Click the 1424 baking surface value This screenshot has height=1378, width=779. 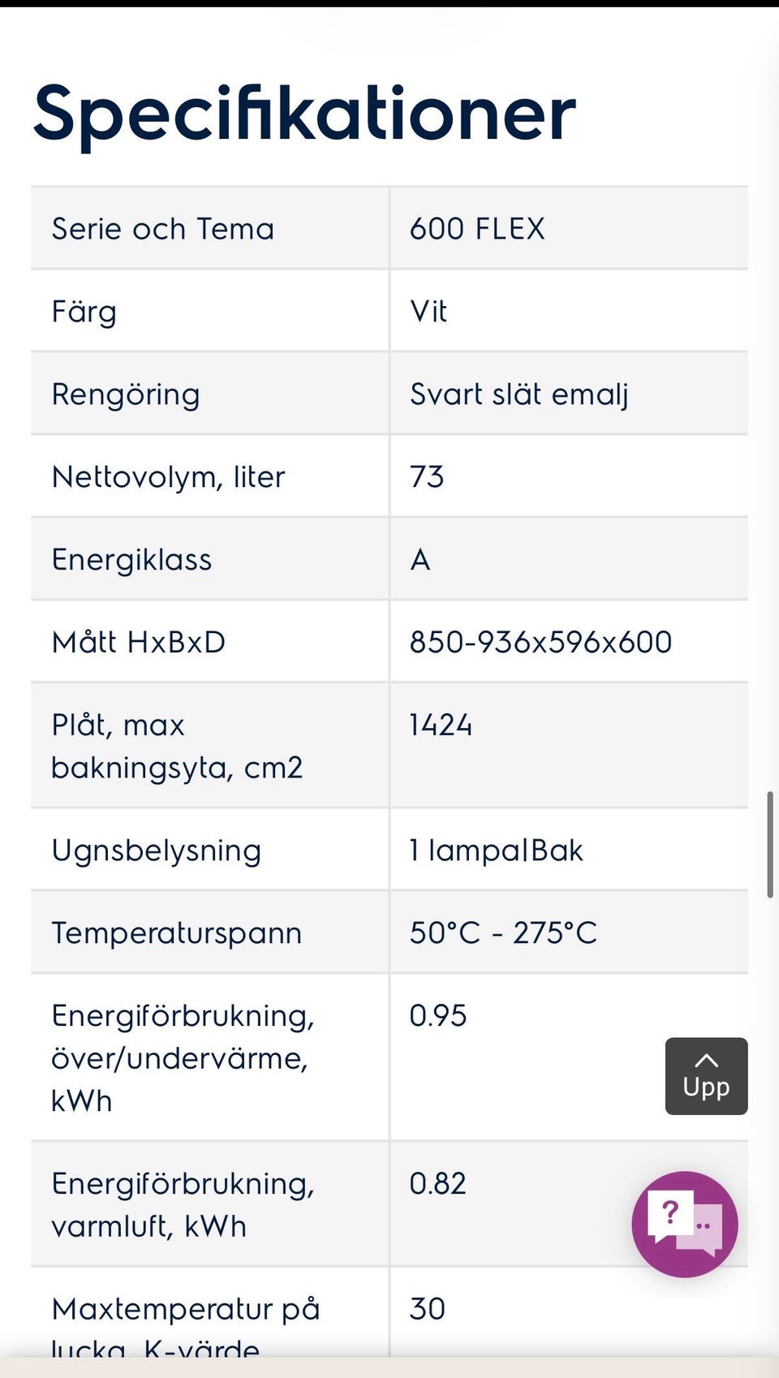[441, 726]
